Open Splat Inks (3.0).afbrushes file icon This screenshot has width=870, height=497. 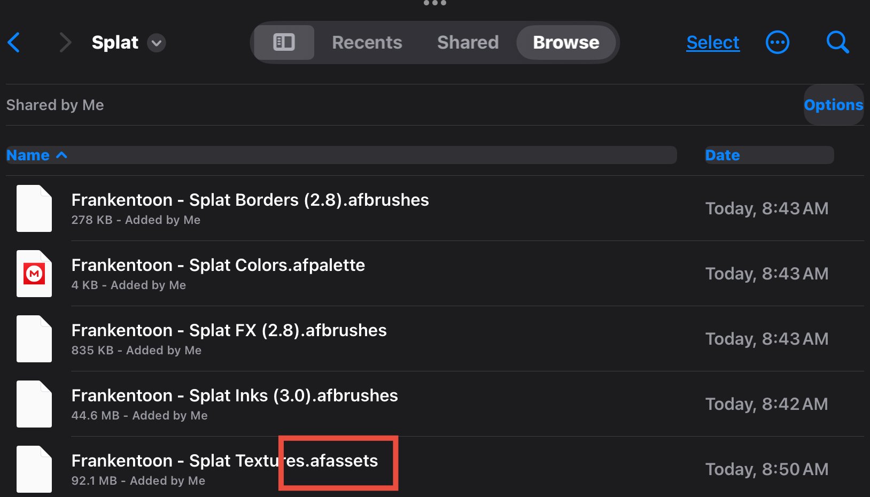tap(34, 404)
